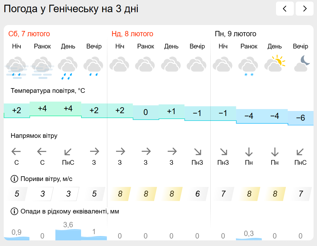Screen dimensions: 317x246
Task: Click info icon beside precipitation label
Action: 14,212
